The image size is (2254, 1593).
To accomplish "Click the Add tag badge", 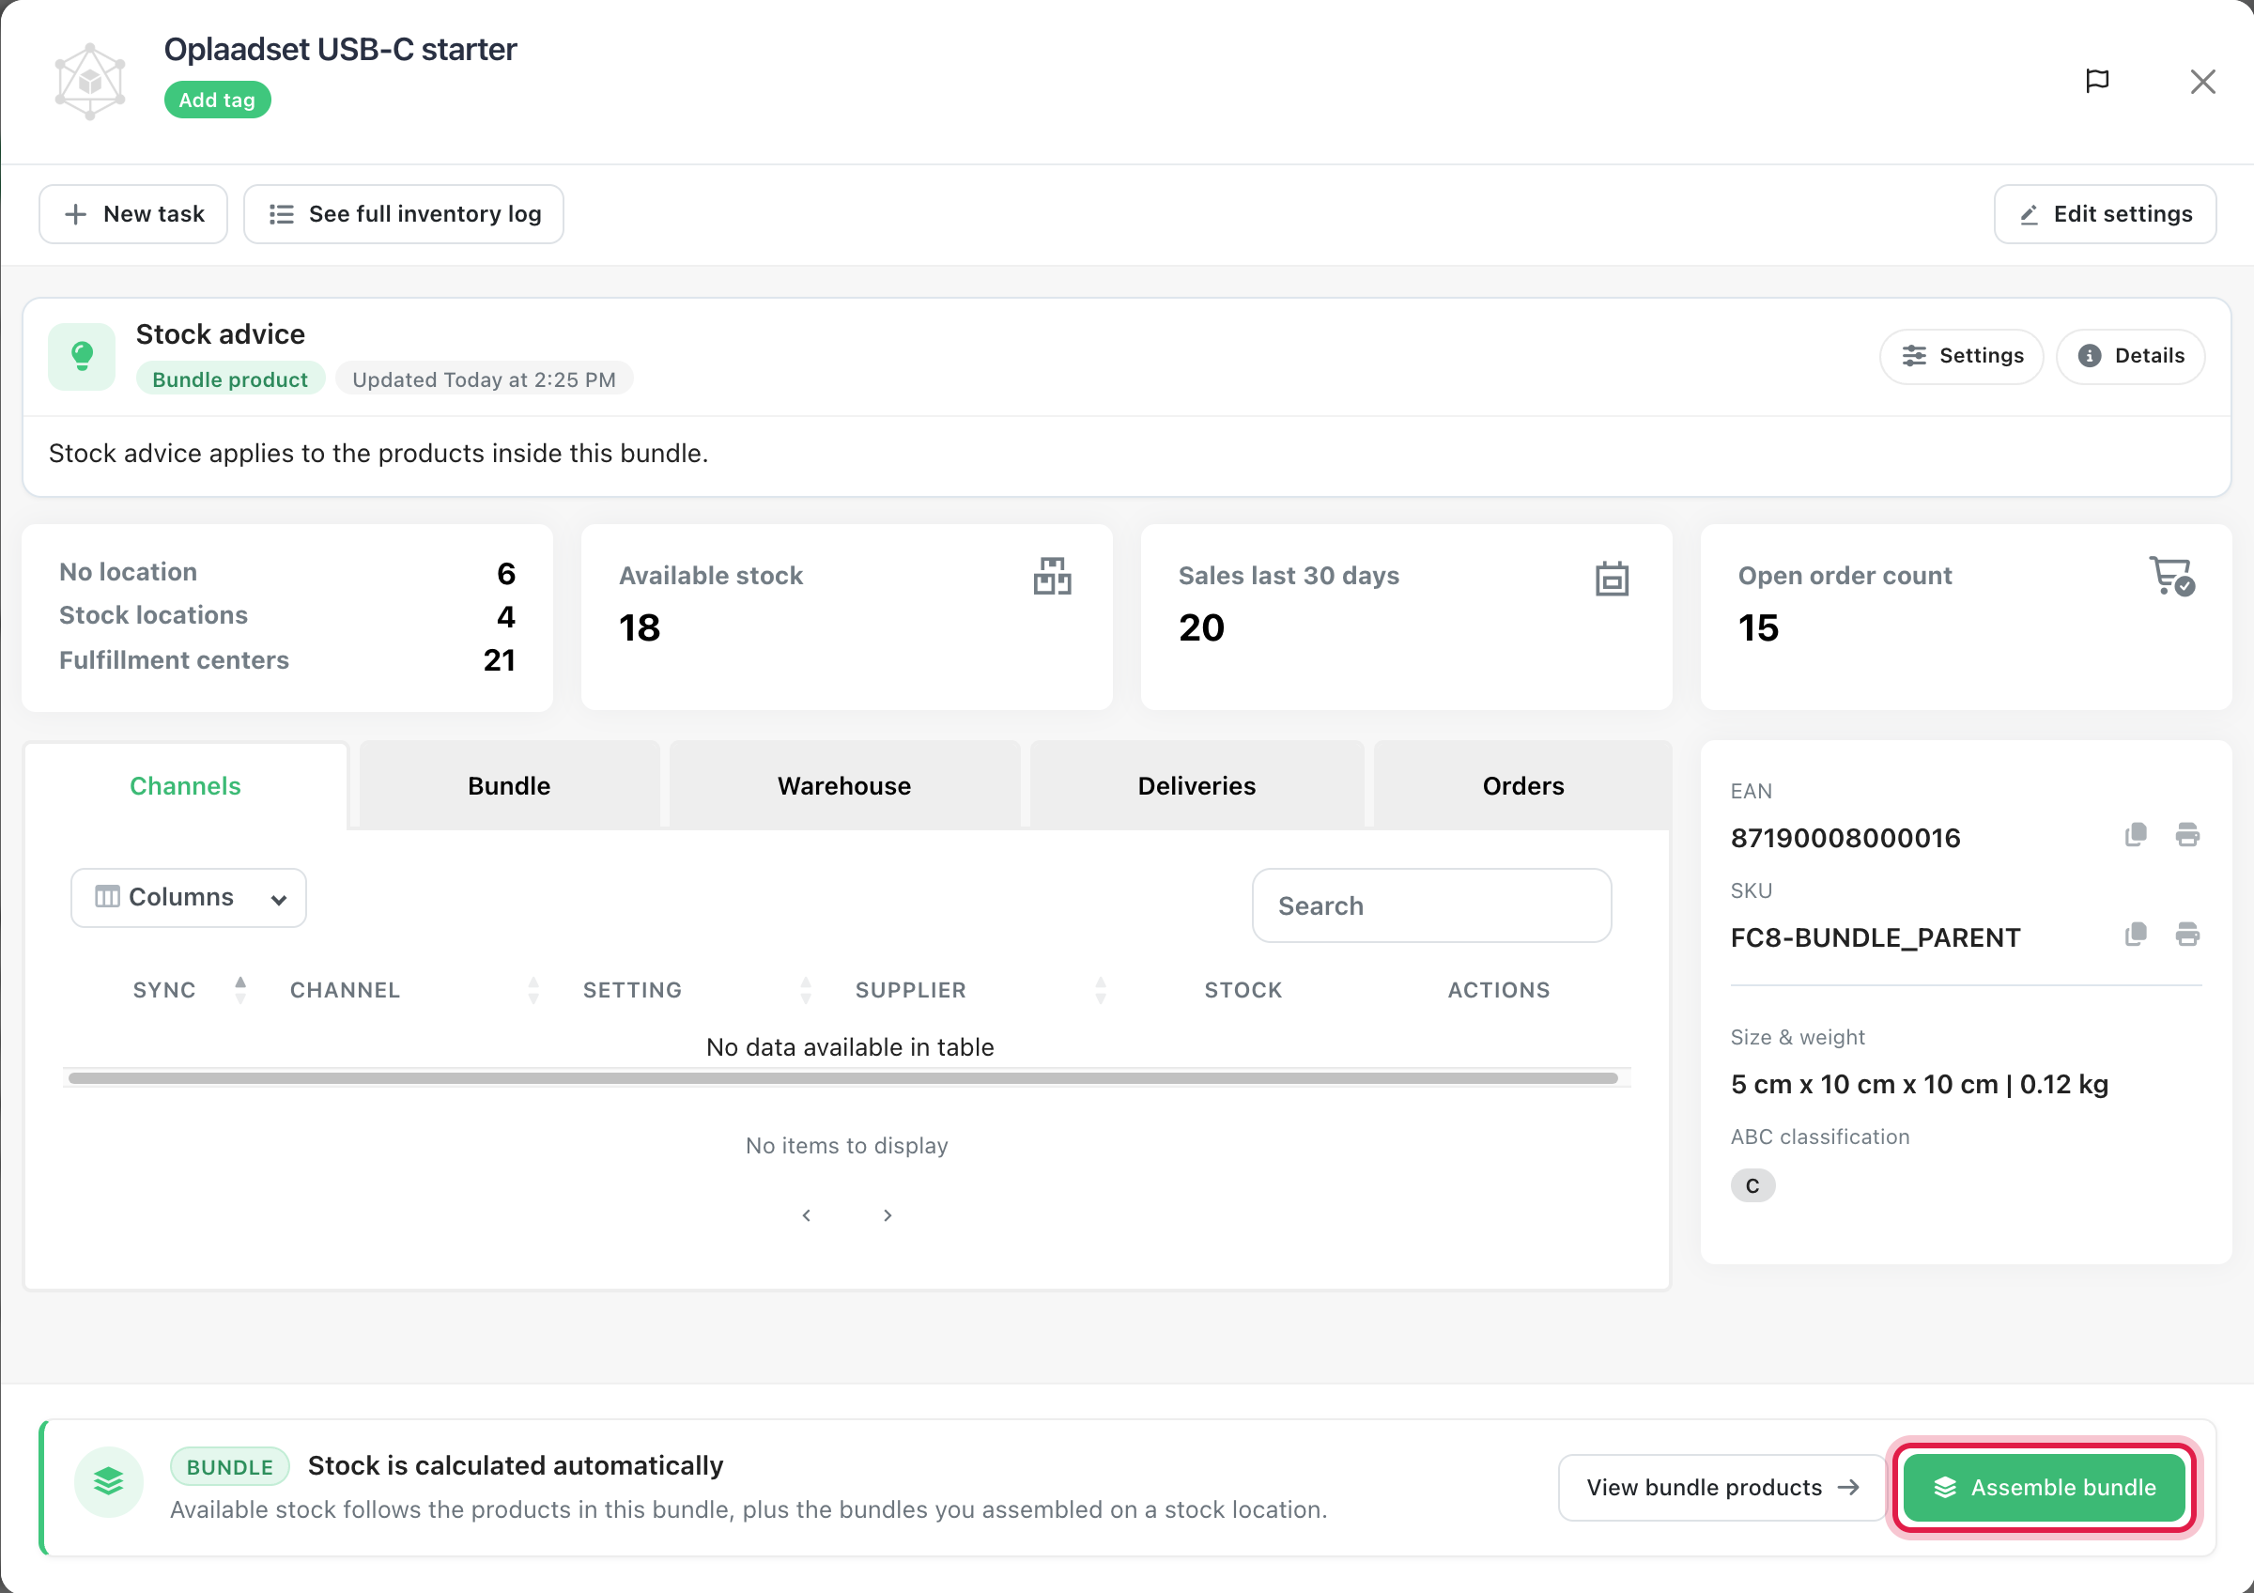I will pos(217,101).
